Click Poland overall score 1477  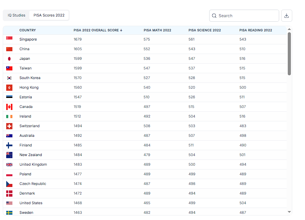pyautogui.click(x=78, y=174)
